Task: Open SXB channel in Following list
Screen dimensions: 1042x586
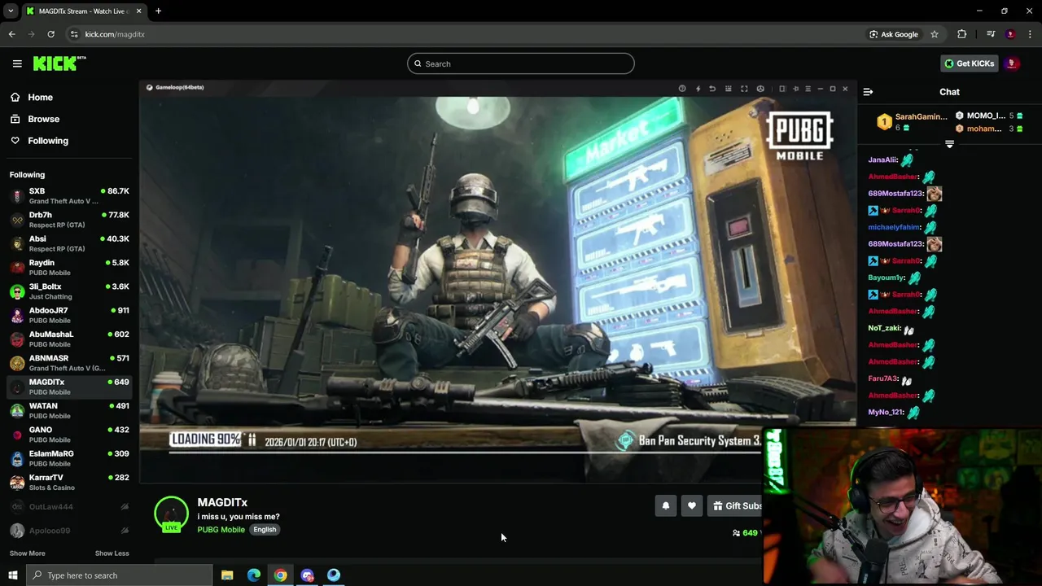Action: coord(69,195)
